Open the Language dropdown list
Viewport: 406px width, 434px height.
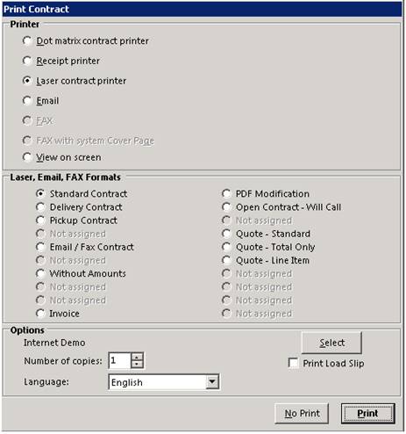pos(212,382)
